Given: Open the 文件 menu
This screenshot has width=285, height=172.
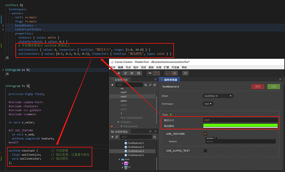Looking at the screenshot, I should click(x=113, y=67).
